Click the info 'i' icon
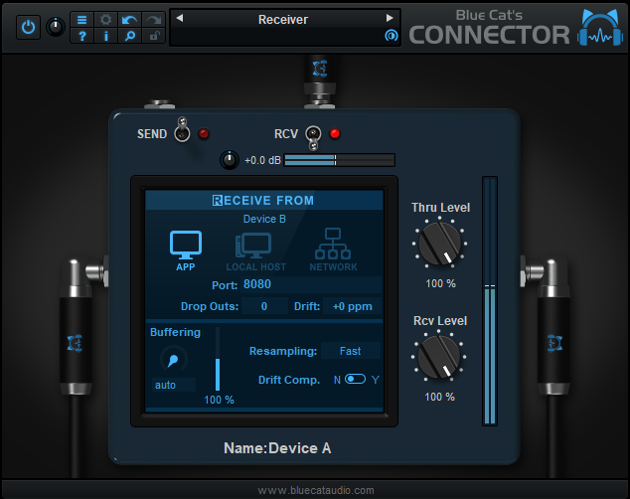Viewport: 630px width, 499px height. click(x=106, y=36)
